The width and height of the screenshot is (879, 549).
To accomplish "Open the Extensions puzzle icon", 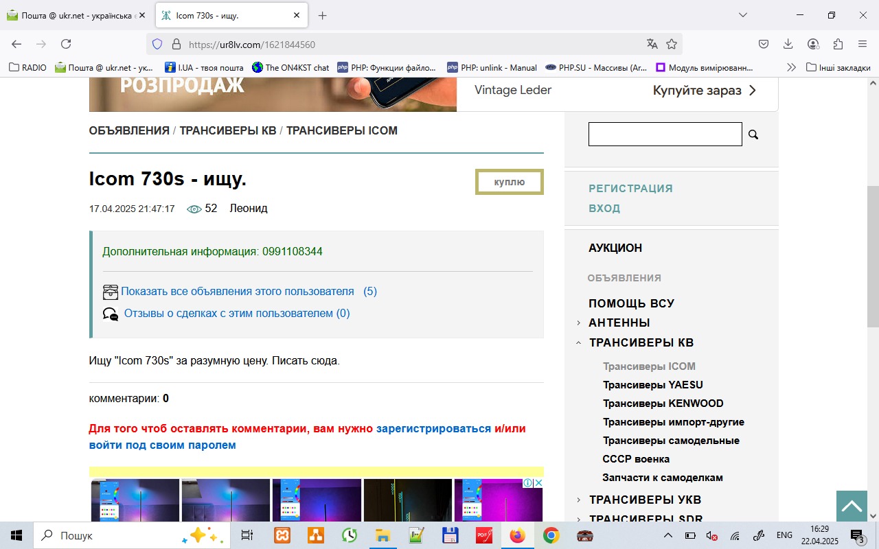I will pos(838,44).
